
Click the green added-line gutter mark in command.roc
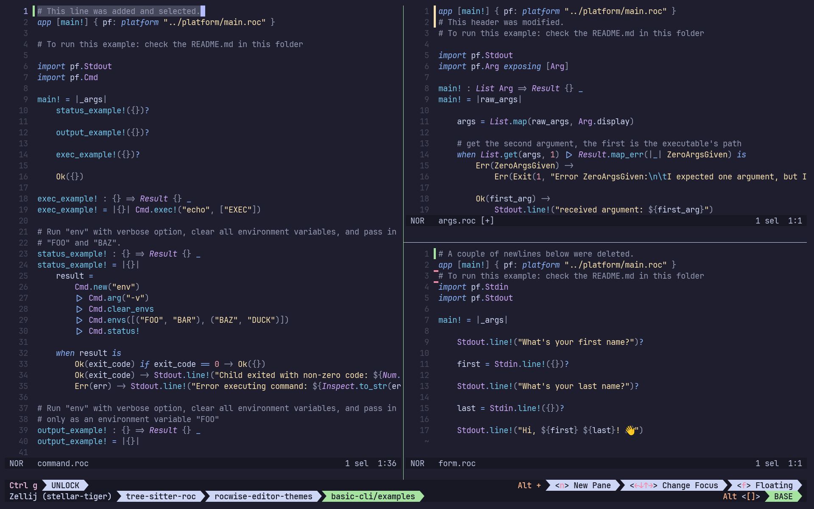coord(33,11)
